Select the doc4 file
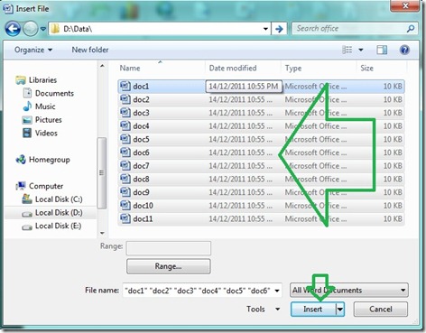Image resolution: width=426 pixels, height=333 pixels. click(261, 126)
